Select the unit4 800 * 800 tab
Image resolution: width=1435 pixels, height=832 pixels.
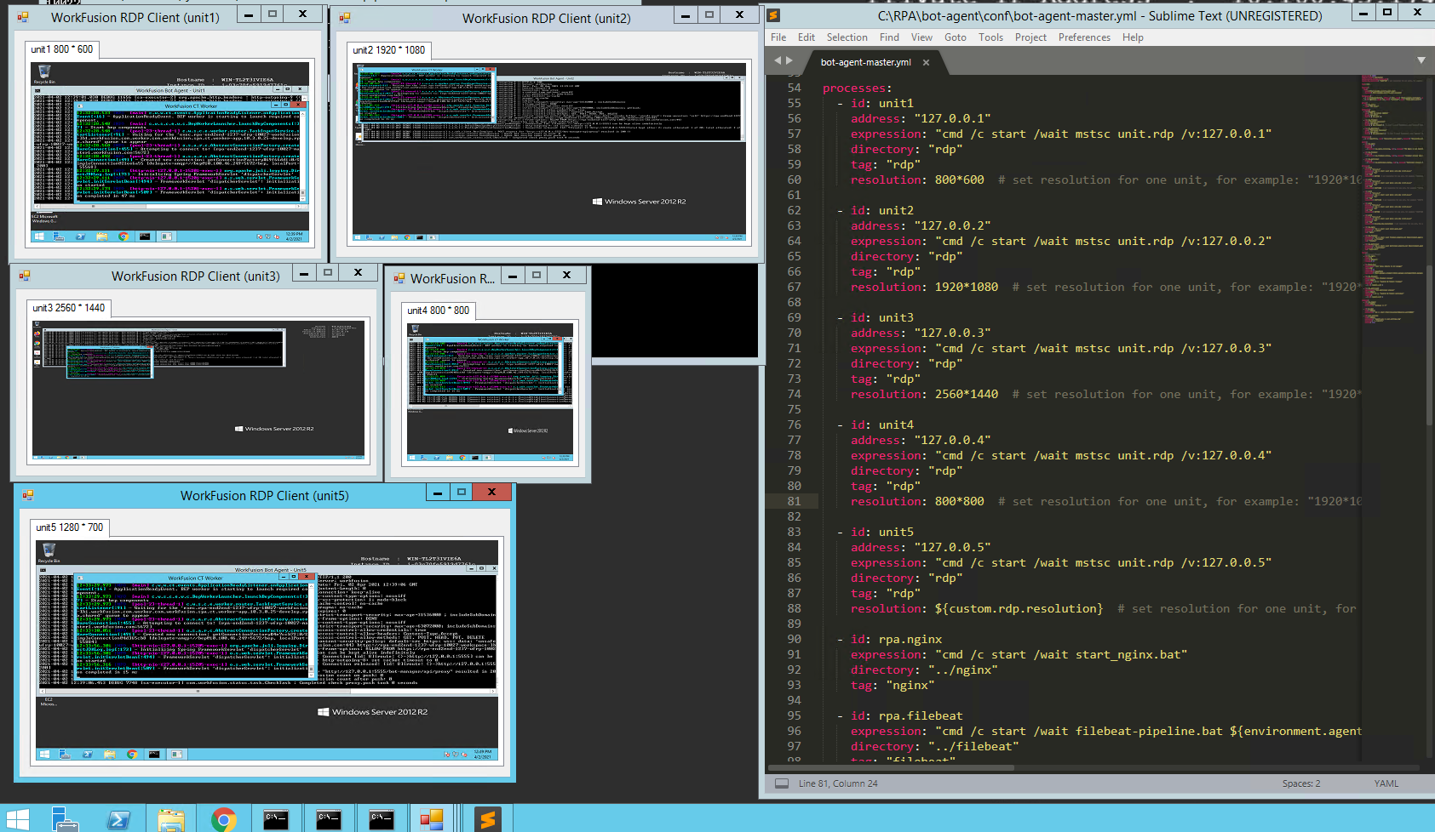(x=439, y=311)
